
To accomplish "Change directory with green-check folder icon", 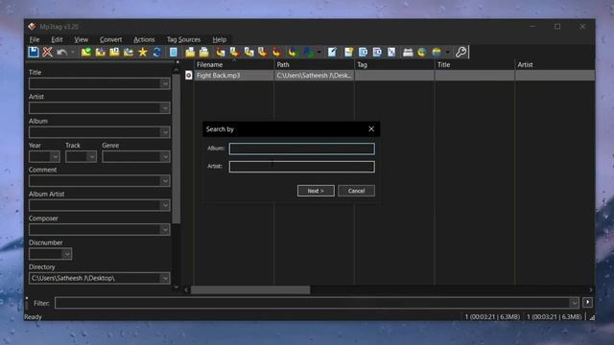I will [x=86, y=52].
